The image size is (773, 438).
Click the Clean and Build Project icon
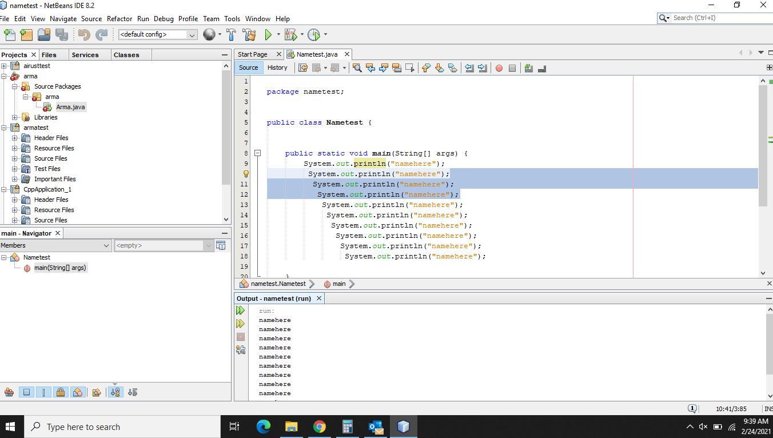249,35
